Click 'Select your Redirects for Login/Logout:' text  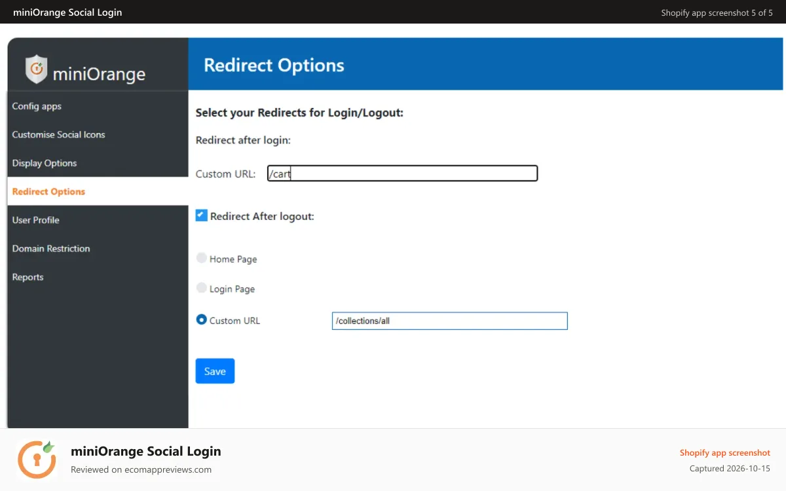(x=299, y=113)
